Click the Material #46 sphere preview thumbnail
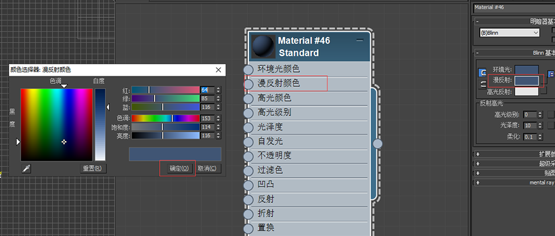 263,46
